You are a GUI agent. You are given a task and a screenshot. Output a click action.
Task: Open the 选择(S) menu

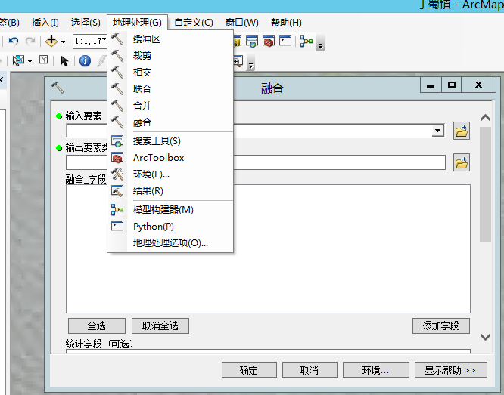pos(86,23)
